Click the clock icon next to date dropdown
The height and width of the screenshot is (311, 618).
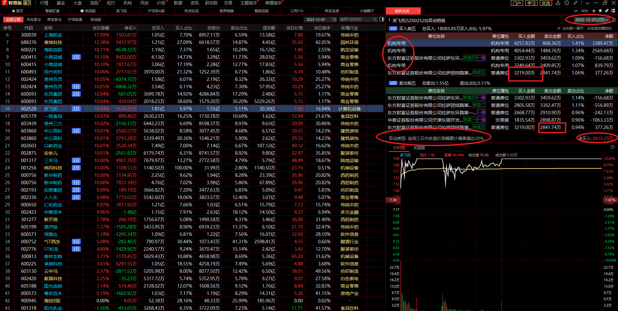point(614,20)
